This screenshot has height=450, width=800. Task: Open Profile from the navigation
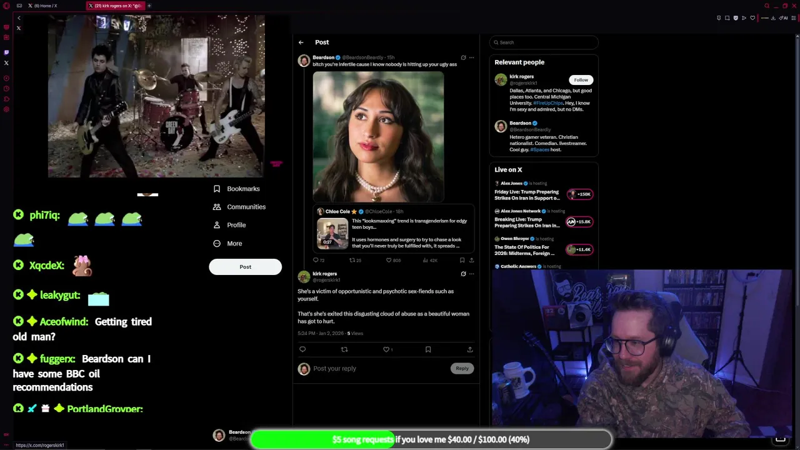tap(229, 225)
